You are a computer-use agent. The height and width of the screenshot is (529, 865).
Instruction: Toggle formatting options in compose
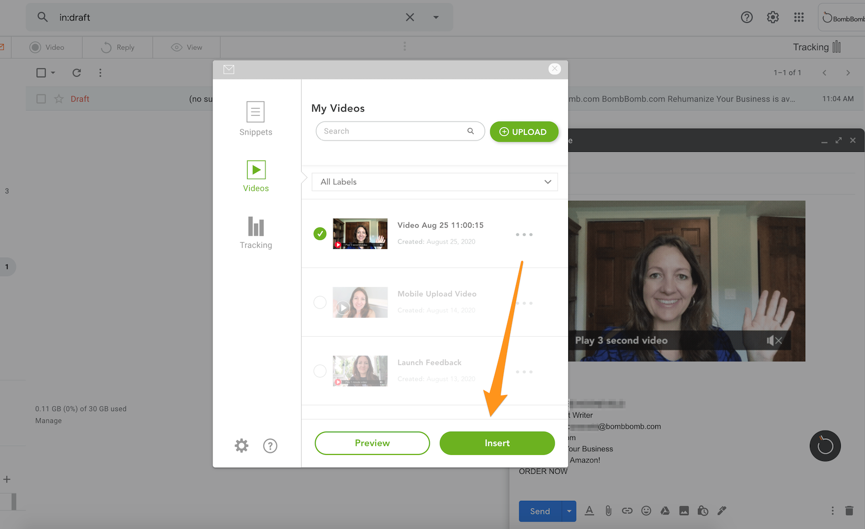[x=589, y=511]
